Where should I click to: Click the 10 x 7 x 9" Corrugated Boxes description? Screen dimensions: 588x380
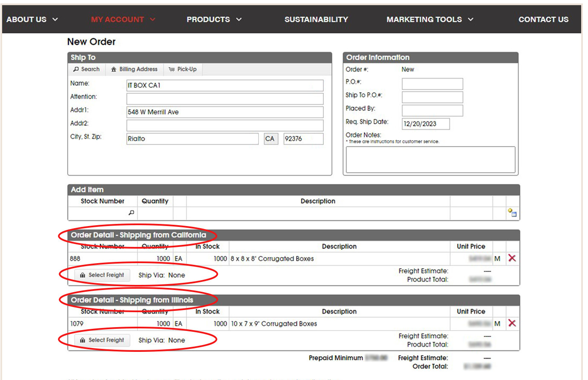pos(274,324)
